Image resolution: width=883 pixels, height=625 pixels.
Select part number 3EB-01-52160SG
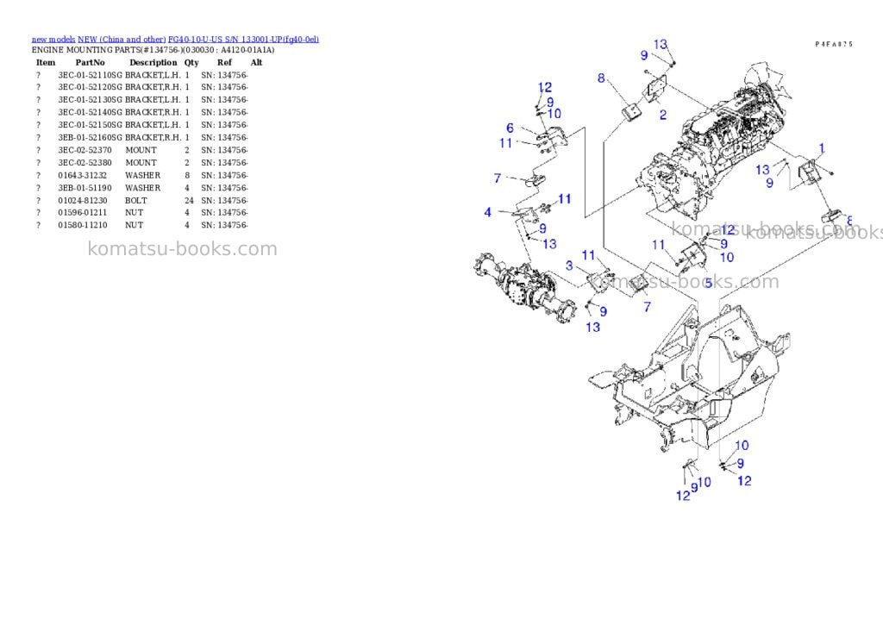(x=90, y=137)
